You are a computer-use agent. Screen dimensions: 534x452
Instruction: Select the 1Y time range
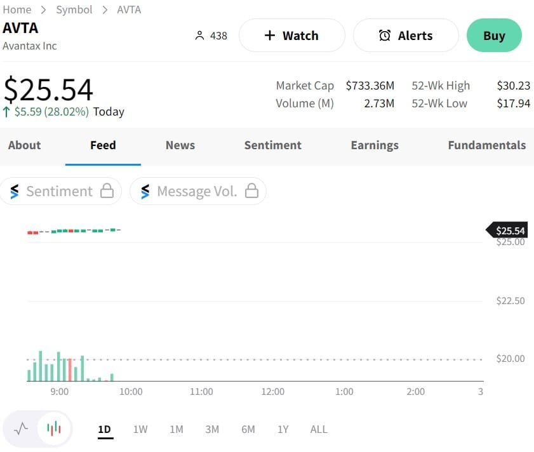pyautogui.click(x=283, y=429)
